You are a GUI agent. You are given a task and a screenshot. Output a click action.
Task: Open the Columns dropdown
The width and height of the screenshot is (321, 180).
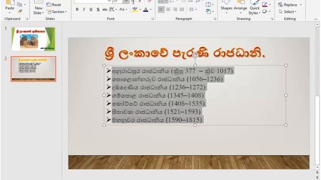click(x=192, y=9)
